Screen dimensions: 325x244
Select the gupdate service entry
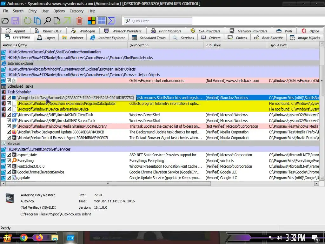(x=160, y=178)
